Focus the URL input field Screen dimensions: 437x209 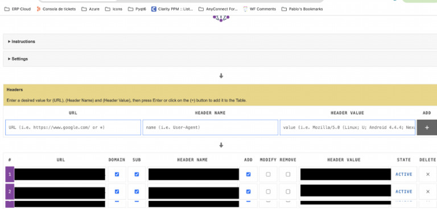pos(73,128)
